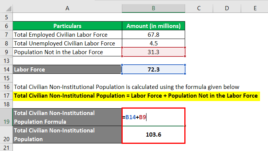Click the Amount (in millions) header cell
Viewport: 268px width, 151px height.
(x=153, y=26)
